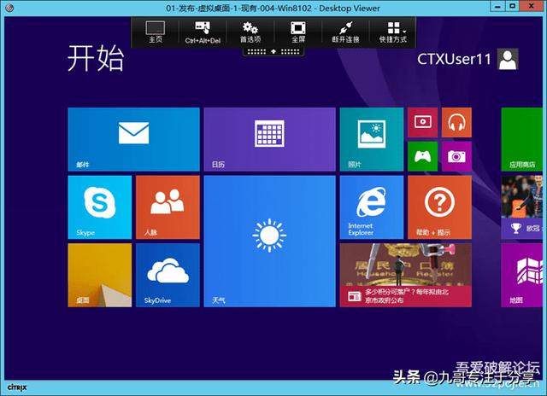This screenshot has width=547, height=396.
Task: Open the 照片 (Photos) tile
Action: pyautogui.click(x=372, y=139)
